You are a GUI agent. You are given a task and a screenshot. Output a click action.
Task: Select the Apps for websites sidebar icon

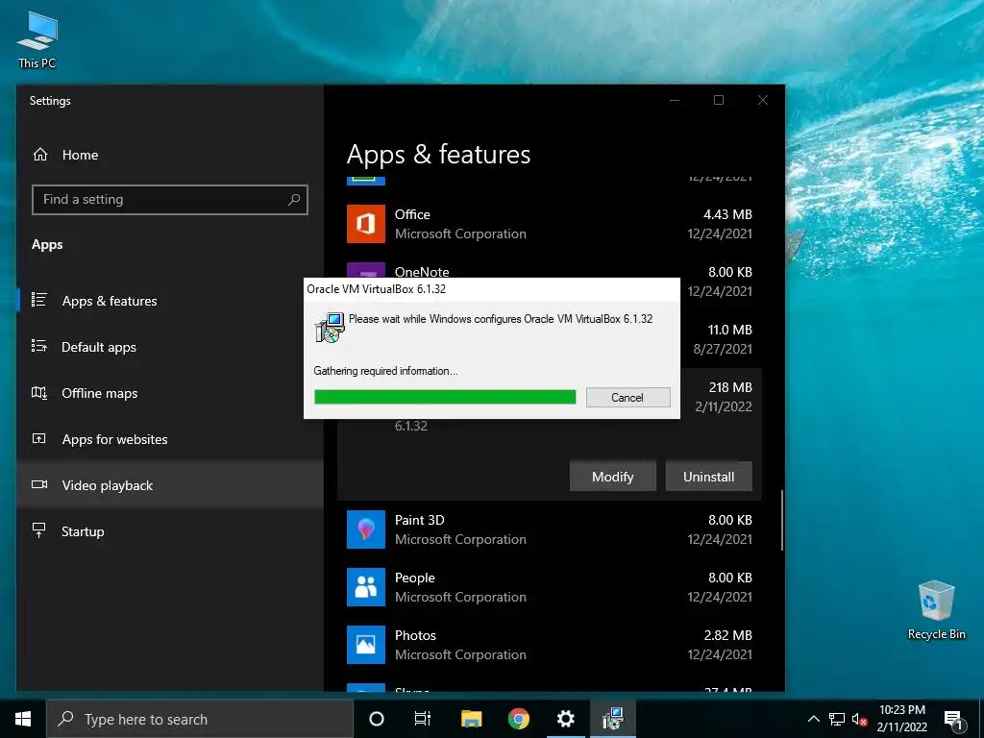tap(38, 438)
